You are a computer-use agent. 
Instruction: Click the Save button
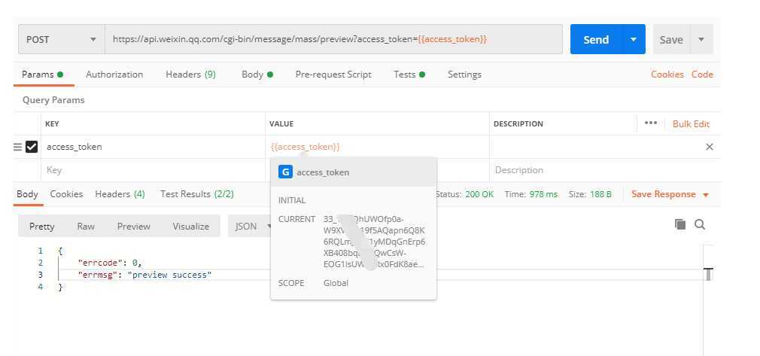coord(670,39)
